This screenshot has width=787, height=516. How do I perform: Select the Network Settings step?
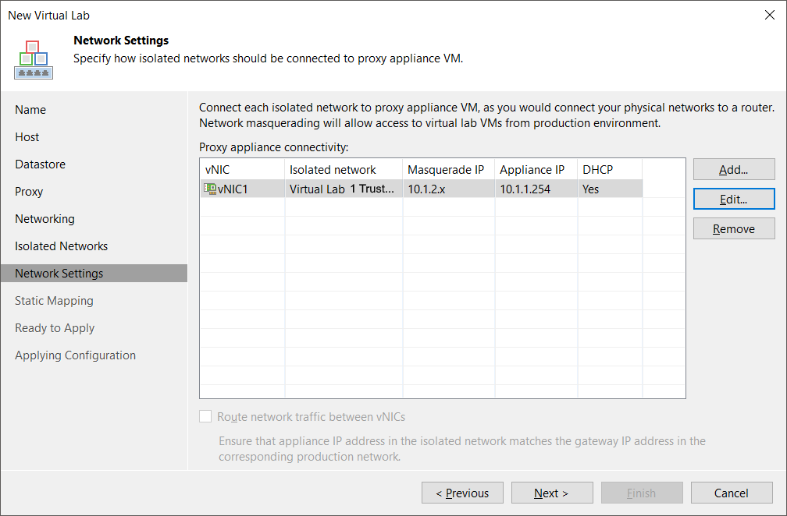[x=94, y=273]
